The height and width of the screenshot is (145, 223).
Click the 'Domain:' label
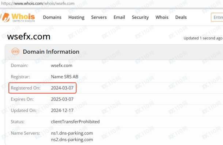click(19, 65)
